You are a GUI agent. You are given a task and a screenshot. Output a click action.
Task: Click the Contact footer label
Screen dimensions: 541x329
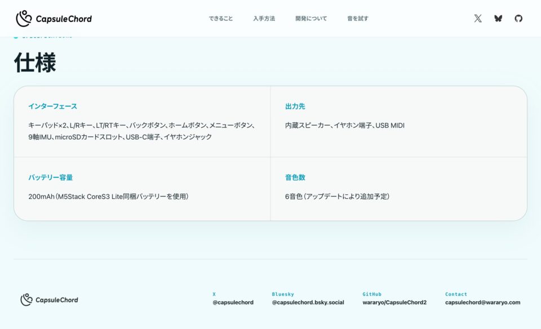point(456,294)
